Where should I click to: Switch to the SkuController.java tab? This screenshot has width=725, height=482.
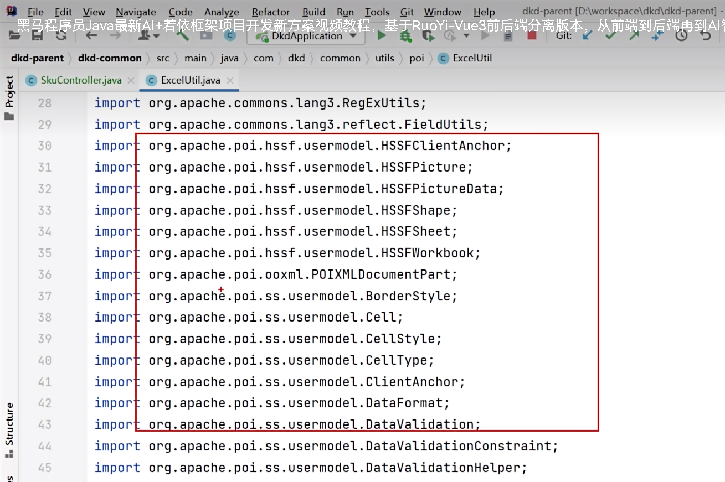pyautogui.click(x=81, y=80)
